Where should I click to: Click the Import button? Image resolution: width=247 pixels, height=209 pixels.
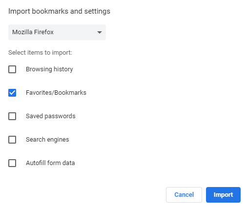coord(223,195)
